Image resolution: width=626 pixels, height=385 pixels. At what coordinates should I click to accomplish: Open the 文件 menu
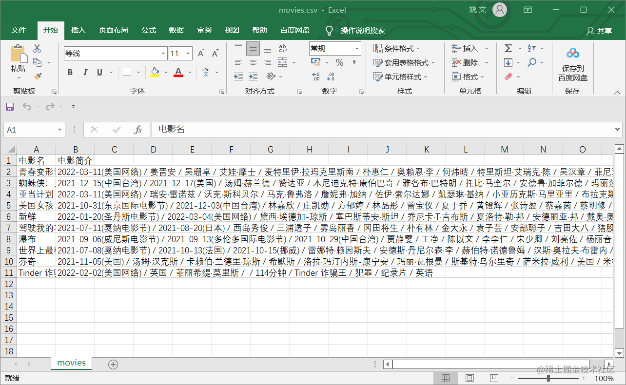[x=19, y=30]
